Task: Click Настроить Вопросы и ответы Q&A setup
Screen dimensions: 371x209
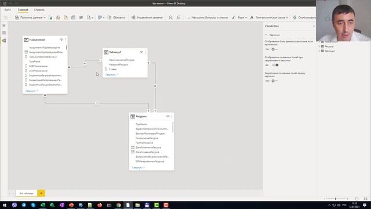Action: click(207, 17)
